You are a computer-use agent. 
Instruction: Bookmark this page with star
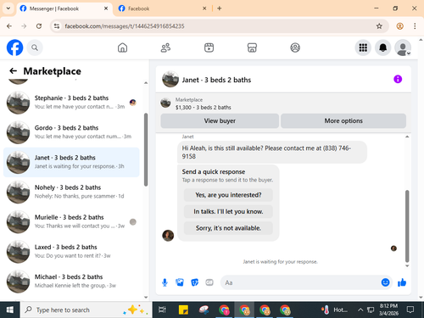[379, 26]
